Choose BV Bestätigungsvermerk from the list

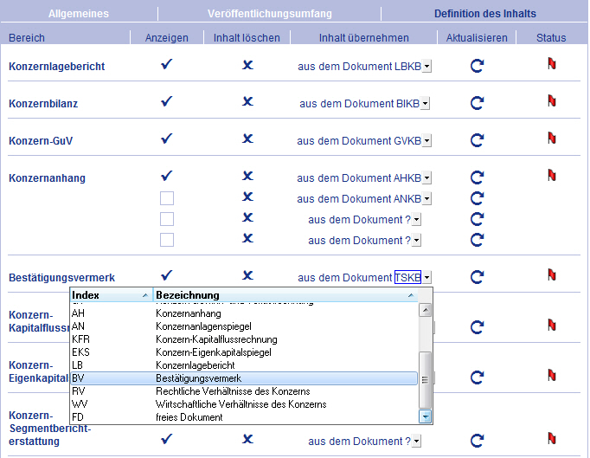coord(244,378)
